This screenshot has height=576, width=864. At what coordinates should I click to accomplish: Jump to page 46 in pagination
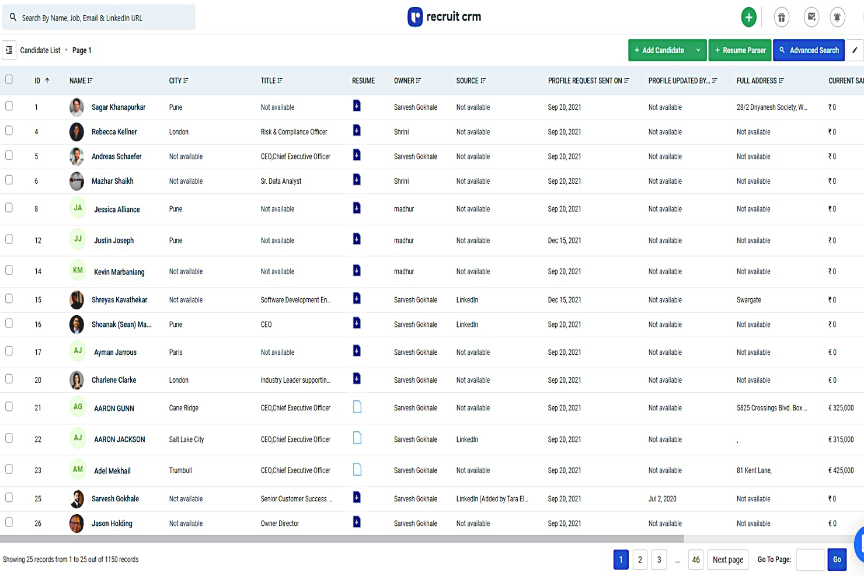click(695, 560)
